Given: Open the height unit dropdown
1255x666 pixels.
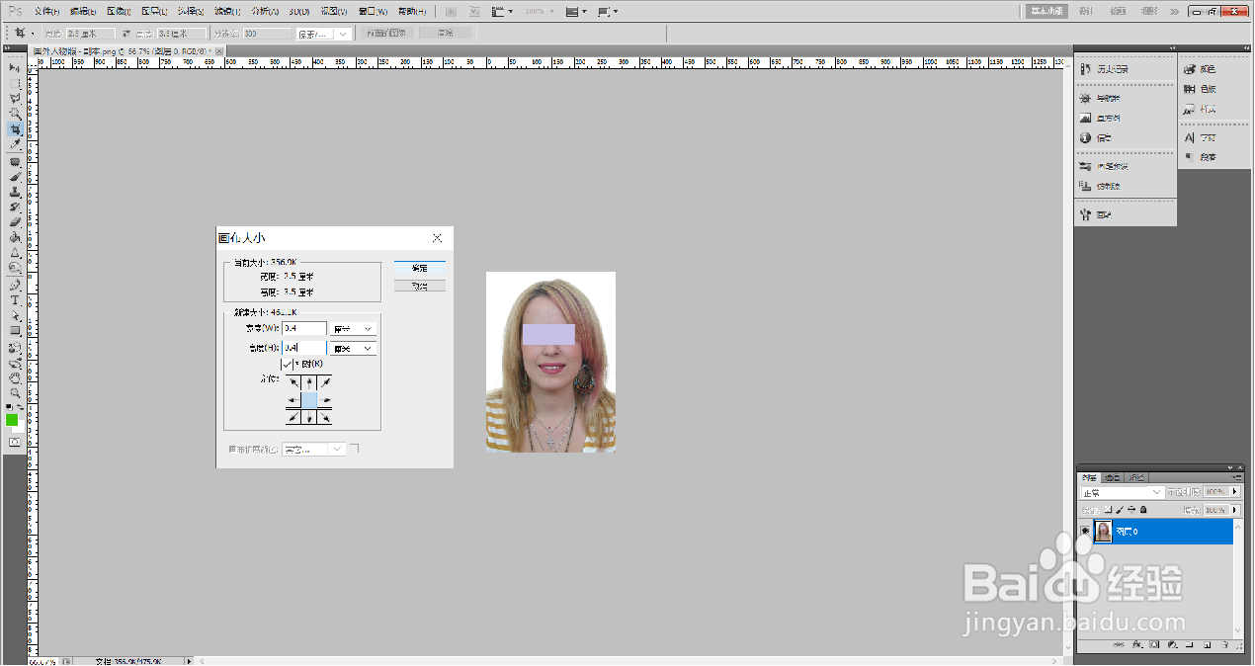Looking at the screenshot, I should (x=354, y=349).
